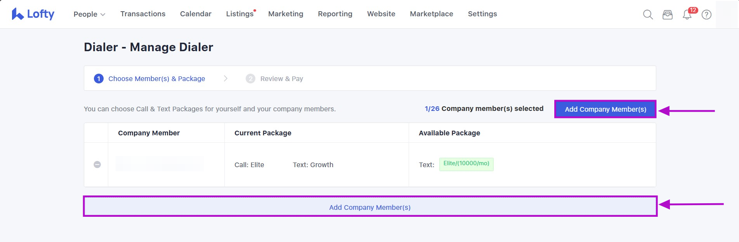
Task: Open the Listings menu
Action: coord(240,14)
